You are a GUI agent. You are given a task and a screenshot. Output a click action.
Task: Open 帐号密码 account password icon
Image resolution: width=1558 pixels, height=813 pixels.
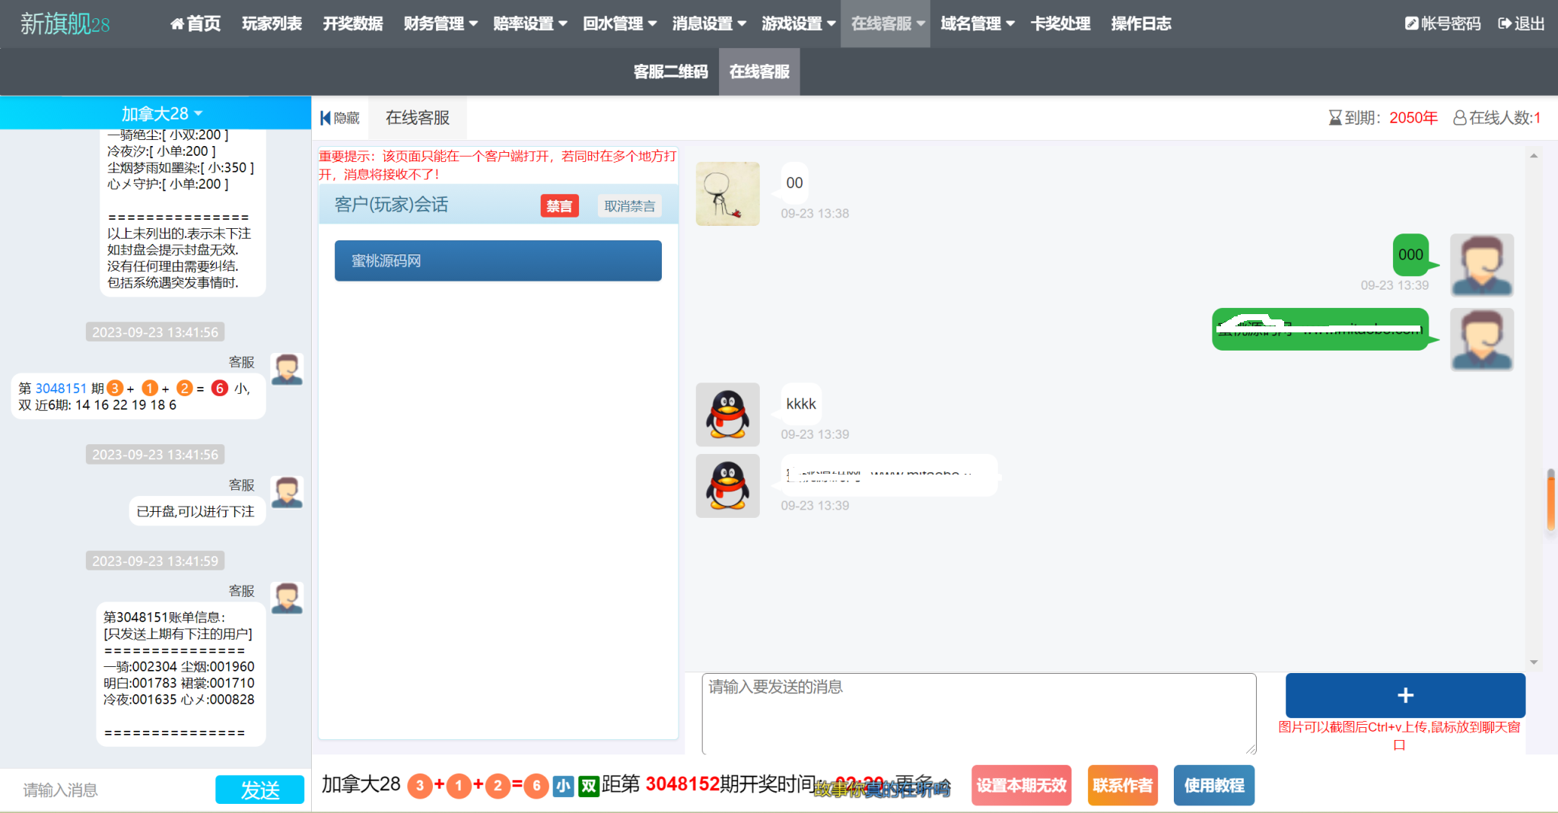point(1411,24)
